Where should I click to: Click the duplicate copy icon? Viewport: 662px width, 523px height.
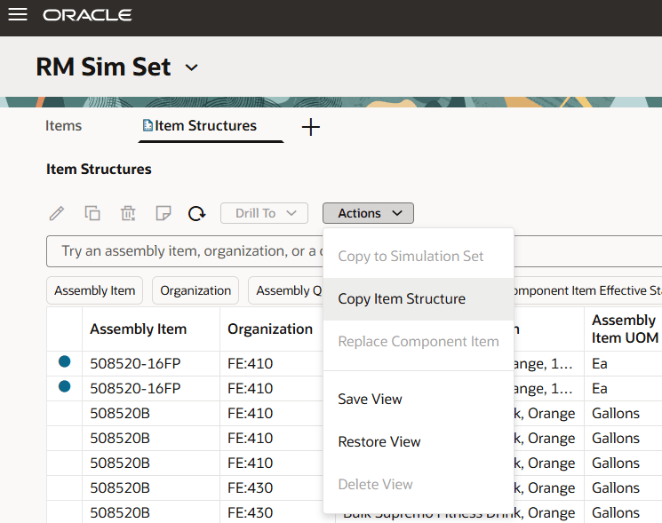pos(92,213)
